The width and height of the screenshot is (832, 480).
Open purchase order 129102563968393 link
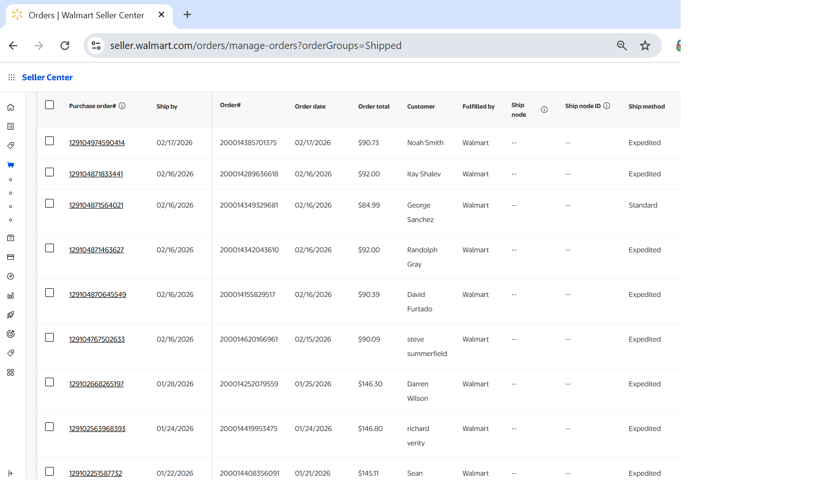[x=97, y=429]
